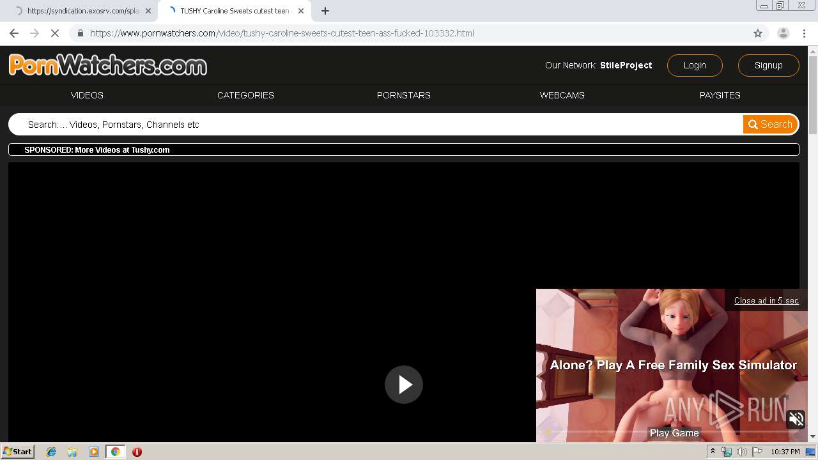The image size is (818, 460).
Task: Click the address bar URL
Action: pyautogui.click(x=282, y=33)
